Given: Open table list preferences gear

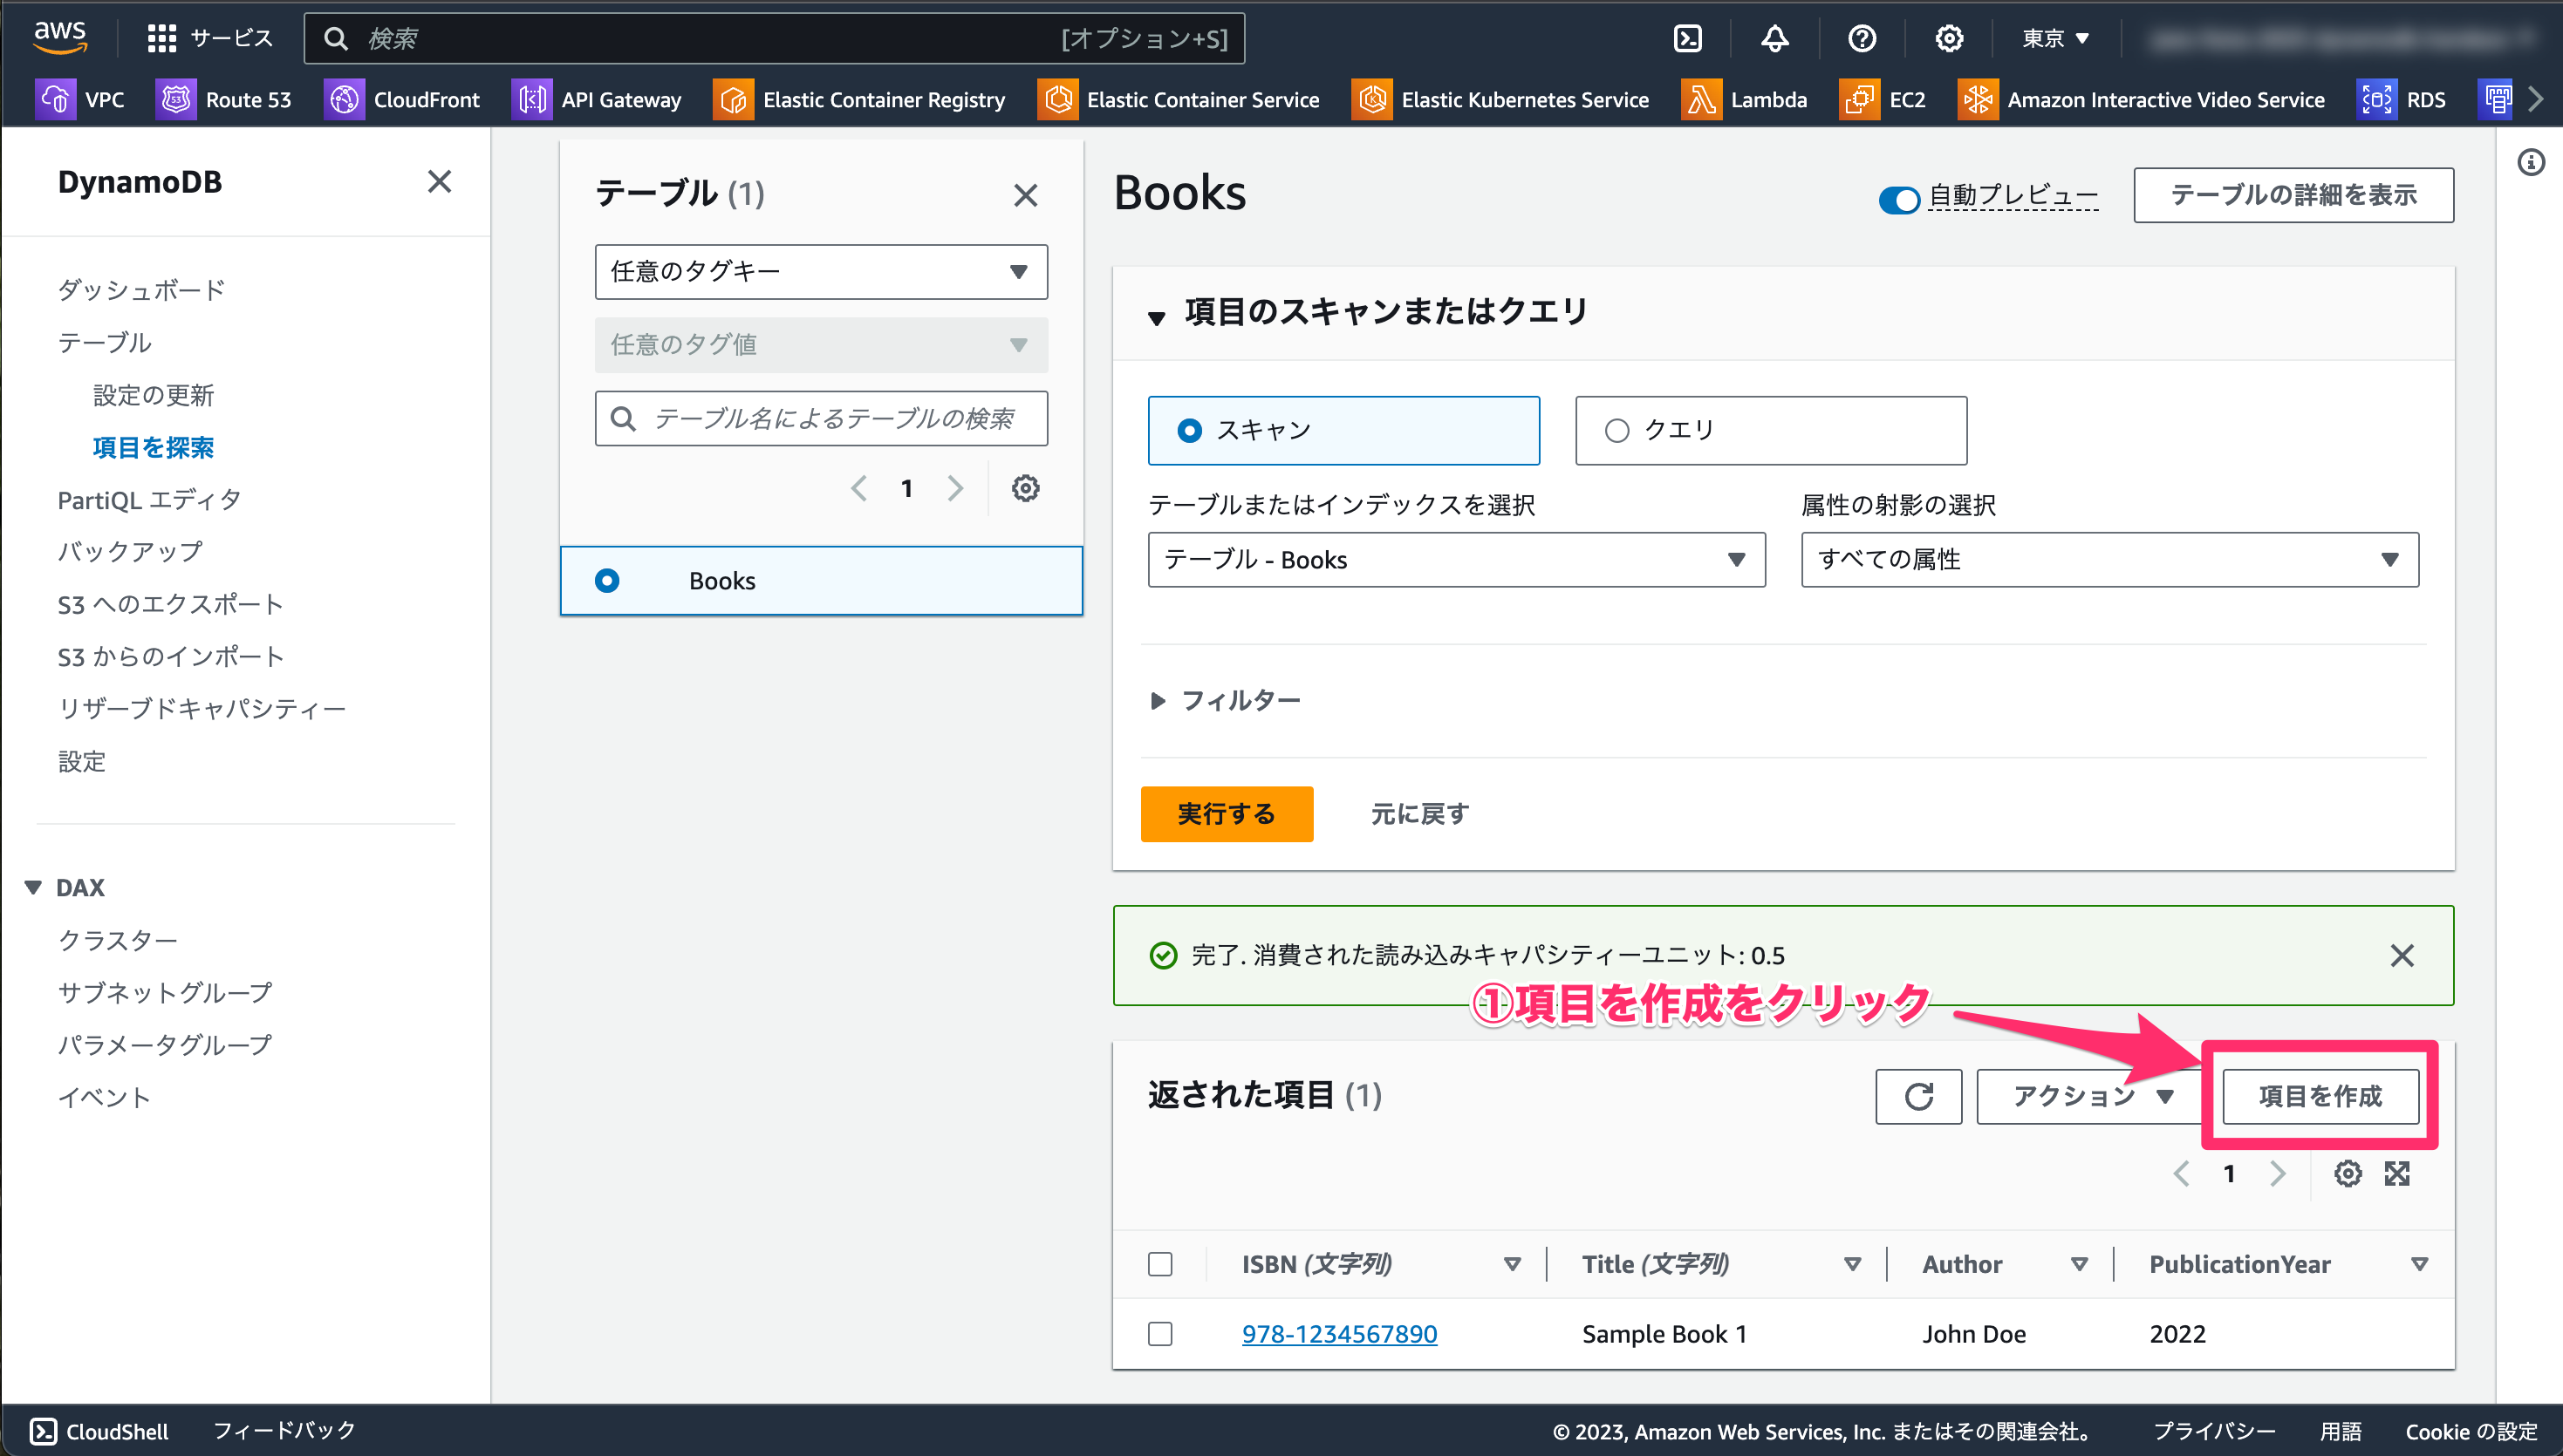Looking at the screenshot, I should click(x=1025, y=488).
